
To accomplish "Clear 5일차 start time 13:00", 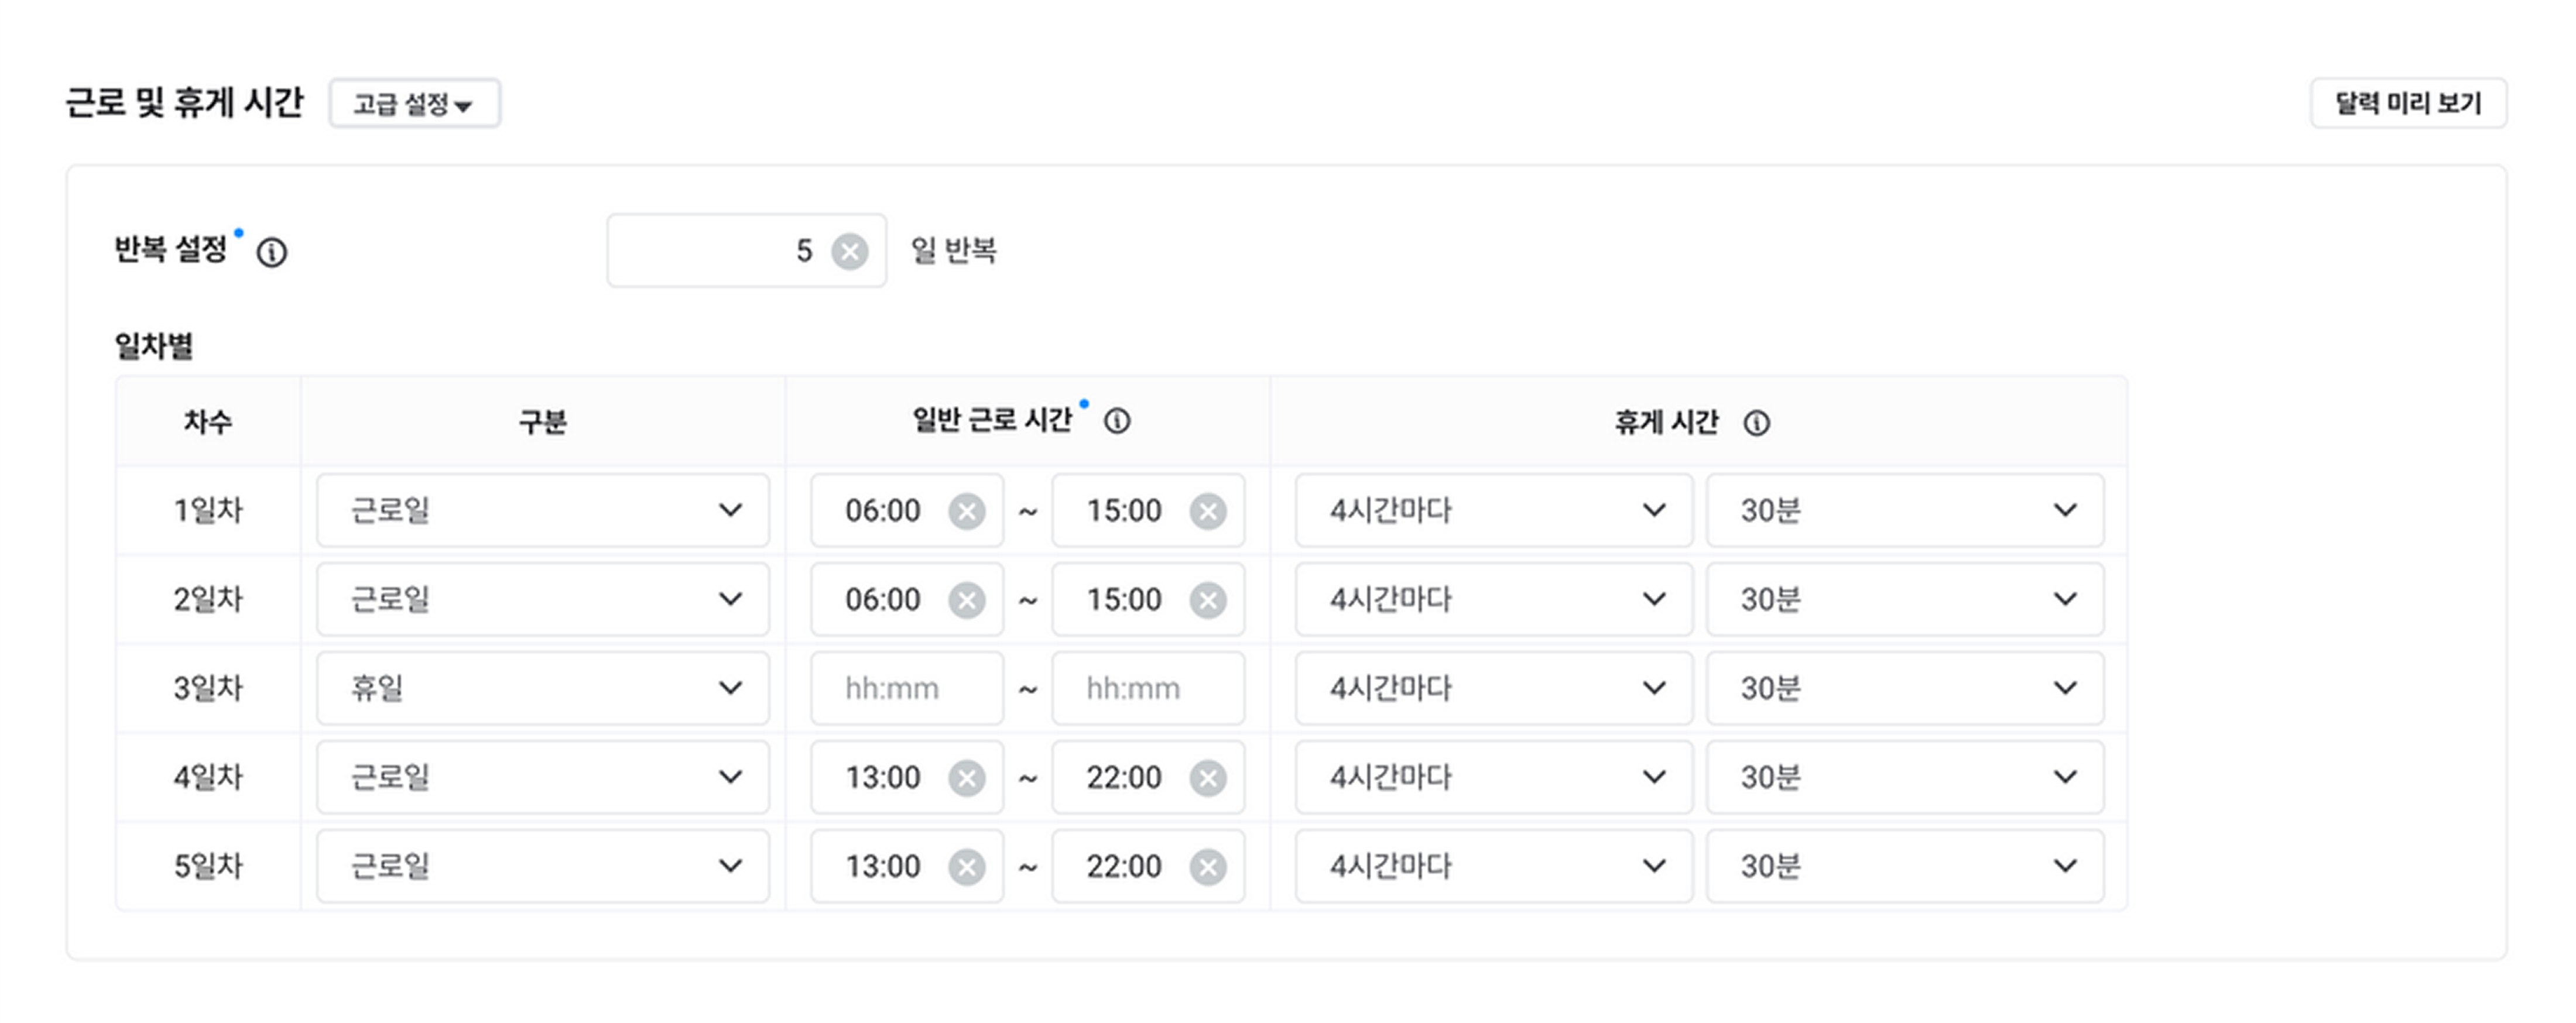I will (966, 867).
